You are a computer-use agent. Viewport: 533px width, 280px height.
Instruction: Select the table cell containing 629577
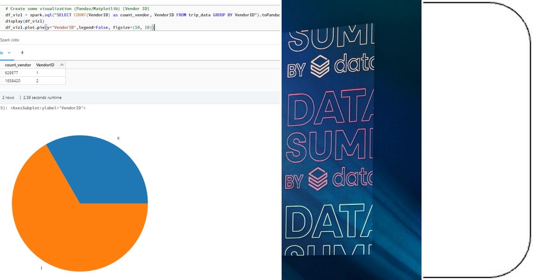tap(12, 72)
